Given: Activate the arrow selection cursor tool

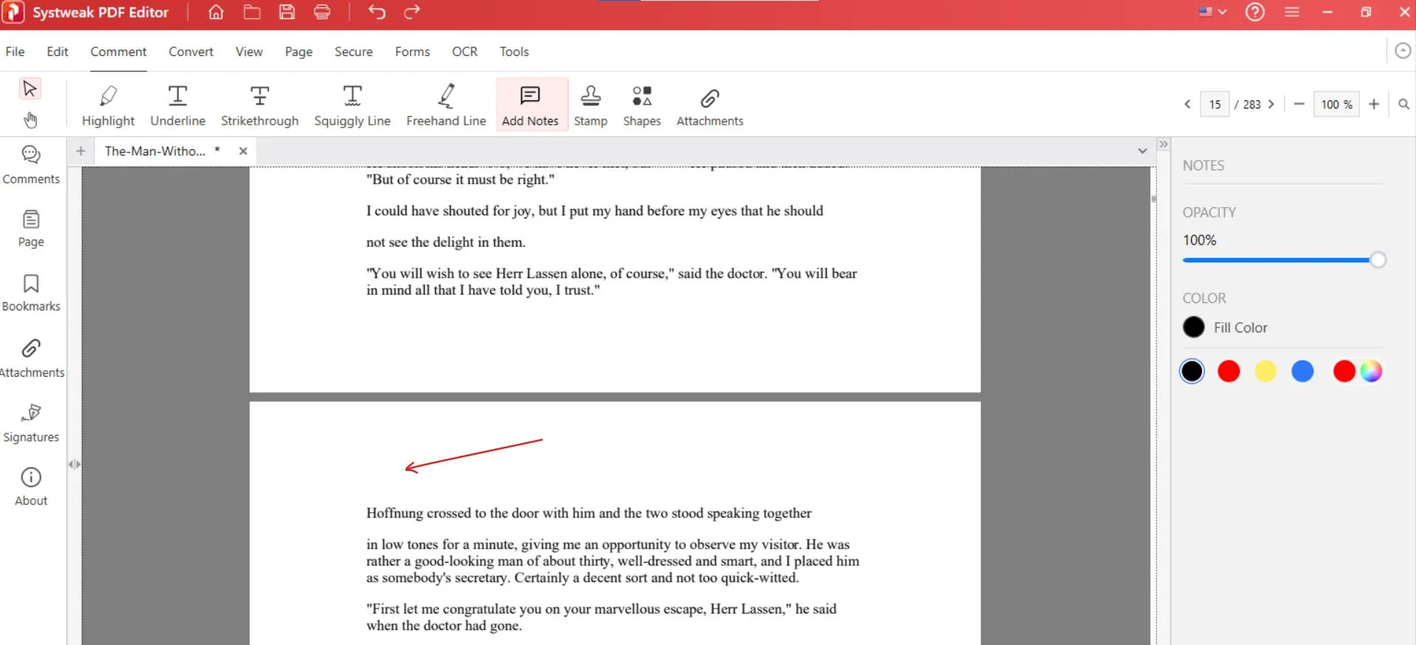Looking at the screenshot, I should click(x=30, y=89).
